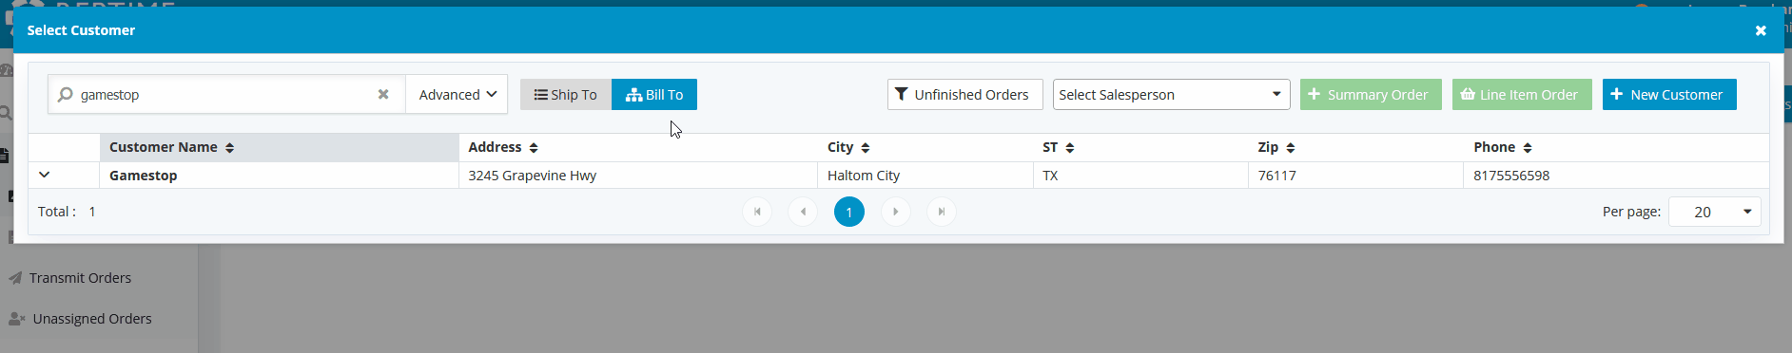
Task: Create a New Customer
Action: click(x=1669, y=94)
